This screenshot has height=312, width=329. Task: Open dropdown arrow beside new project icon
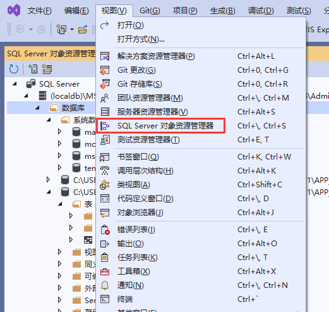pyautogui.click(x=72, y=29)
